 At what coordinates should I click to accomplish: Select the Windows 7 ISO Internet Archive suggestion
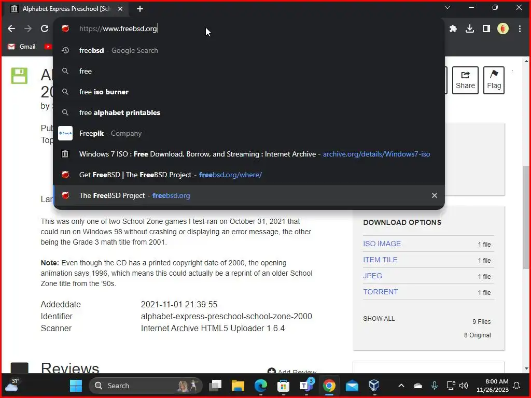click(249, 154)
